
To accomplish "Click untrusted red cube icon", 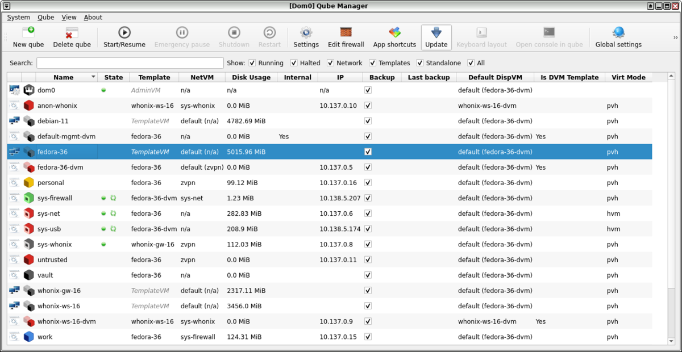I will click(29, 259).
